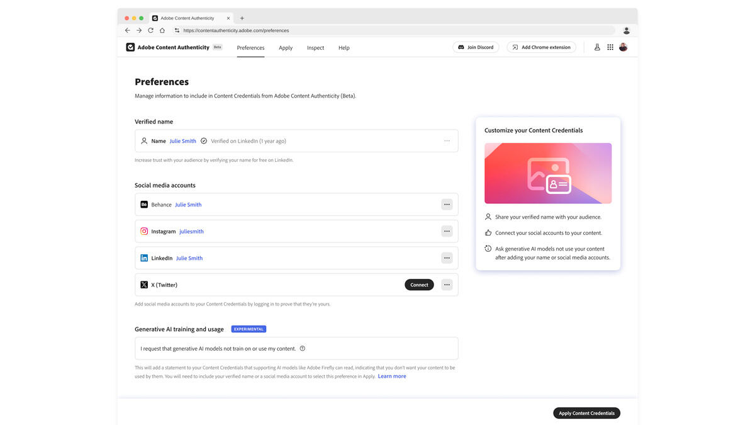Click your profile avatar in the header
The image size is (755, 425).
pos(622,47)
